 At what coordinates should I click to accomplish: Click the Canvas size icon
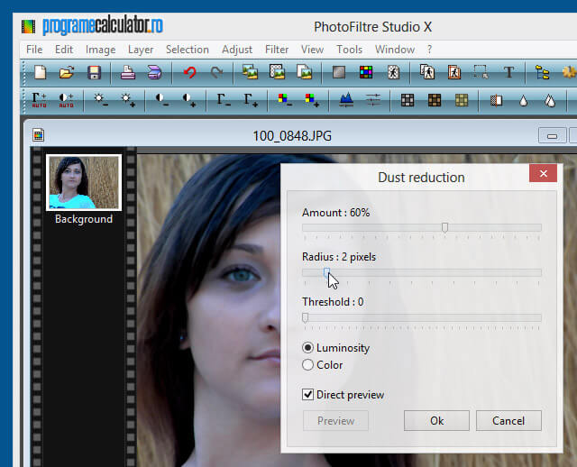pyautogui.click(x=277, y=72)
